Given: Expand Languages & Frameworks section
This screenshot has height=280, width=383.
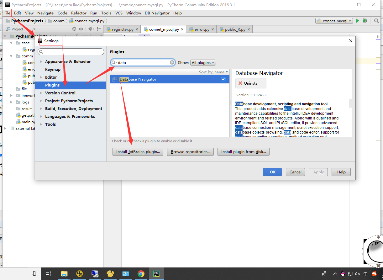Looking at the screenshot, I should [41, 116].
